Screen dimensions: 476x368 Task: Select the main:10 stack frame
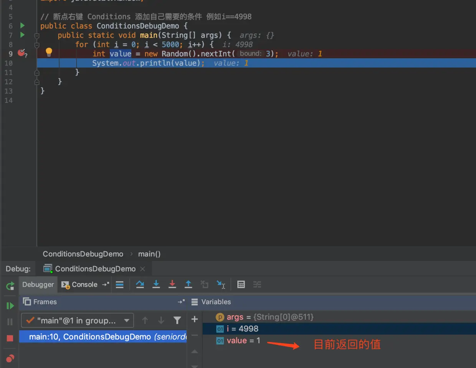pyautogui.click(x=103, y=337)
